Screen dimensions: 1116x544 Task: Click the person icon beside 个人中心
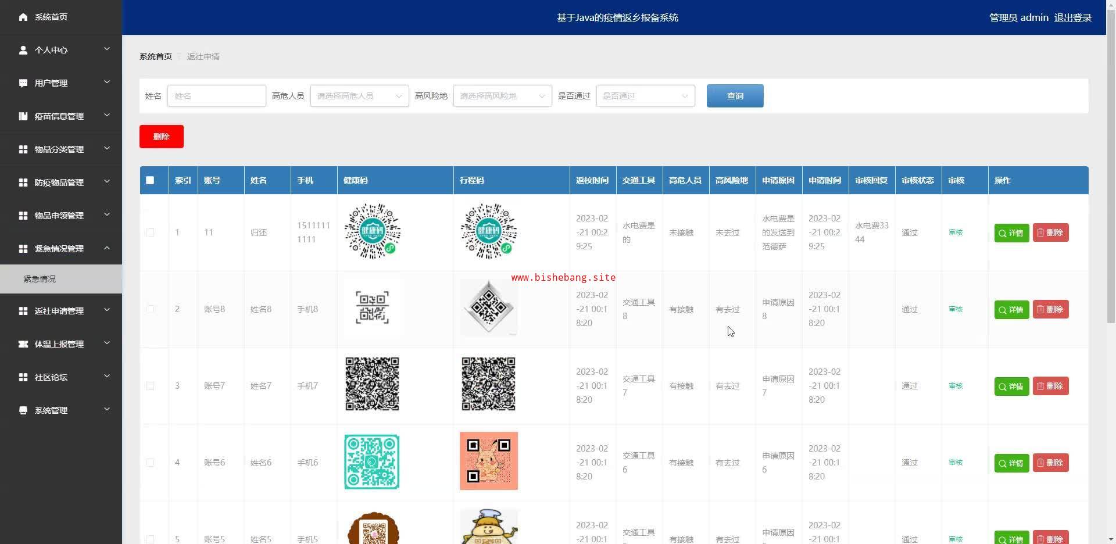23,50
